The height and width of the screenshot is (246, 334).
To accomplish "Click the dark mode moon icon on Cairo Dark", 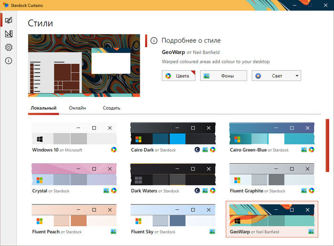I will coord(197,150).
